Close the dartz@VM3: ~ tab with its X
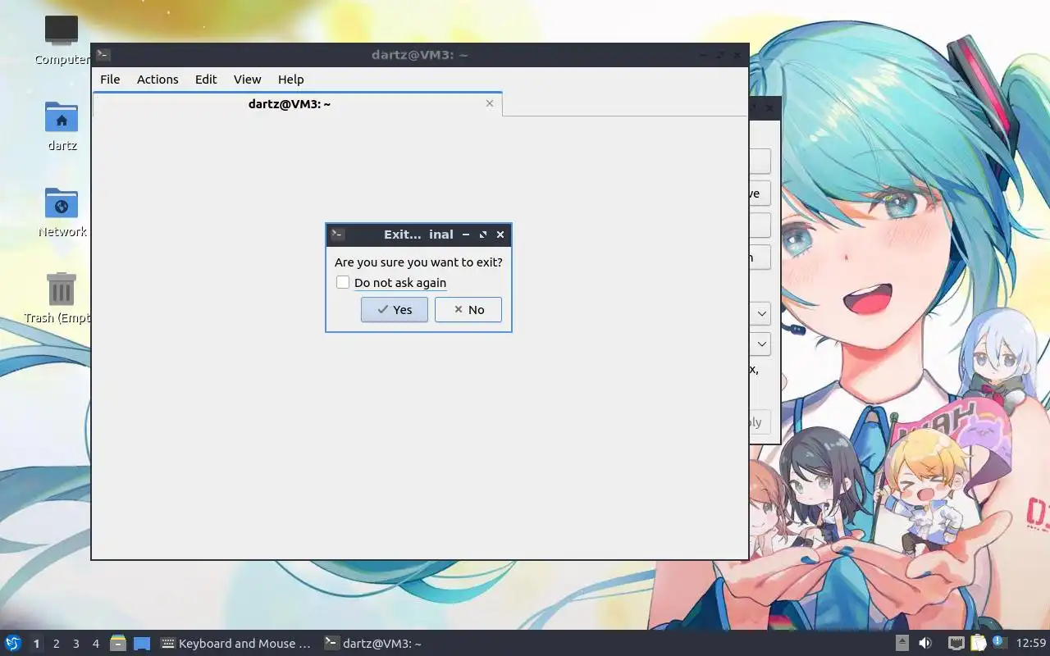The image size is (1050, 656). click(x=490, y=103)
